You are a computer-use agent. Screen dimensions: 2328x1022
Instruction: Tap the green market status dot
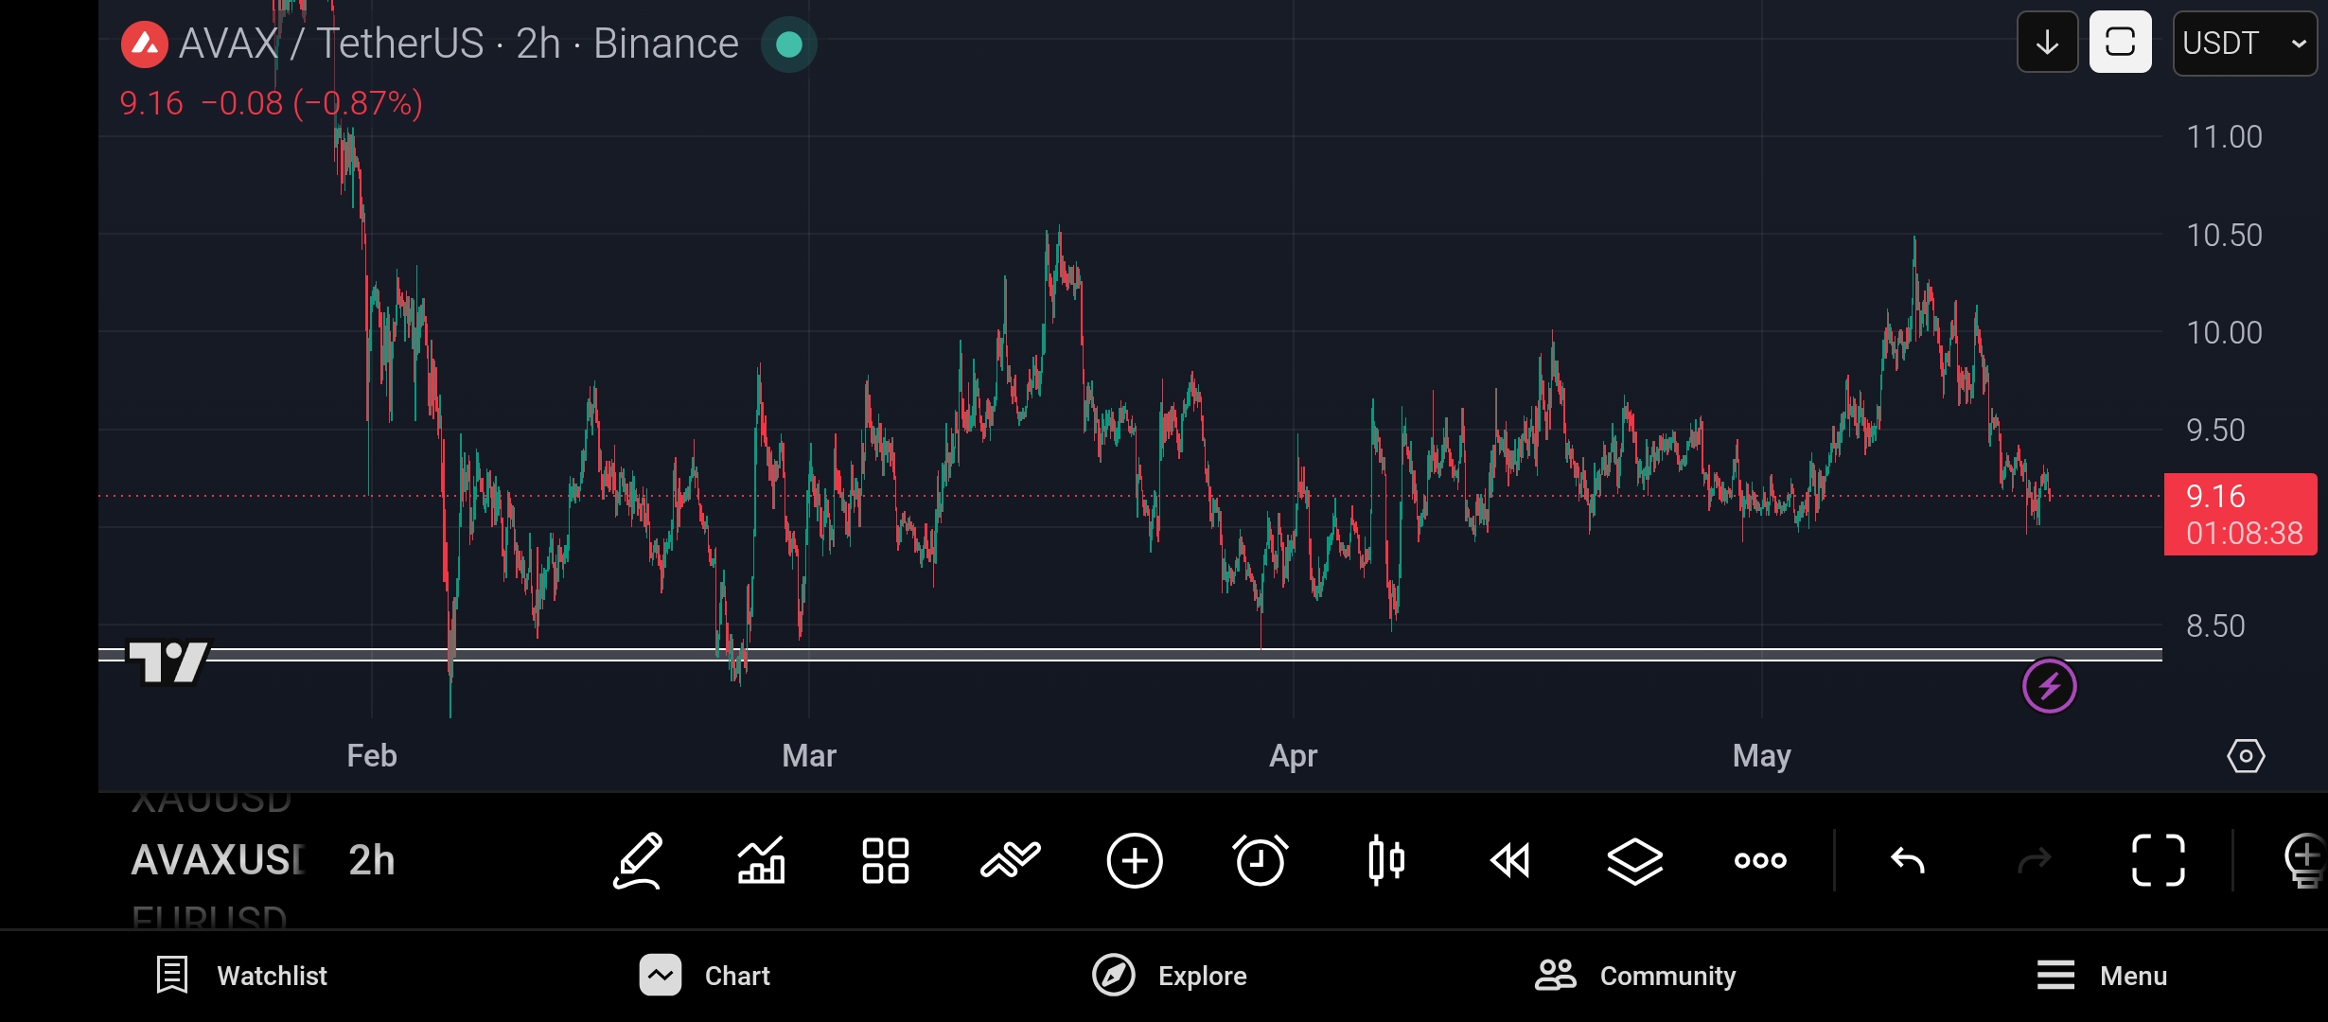(789, 44)
